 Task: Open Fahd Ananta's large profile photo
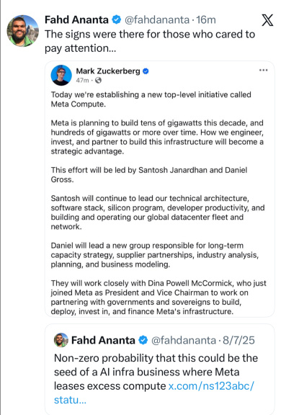coord(23,31)
